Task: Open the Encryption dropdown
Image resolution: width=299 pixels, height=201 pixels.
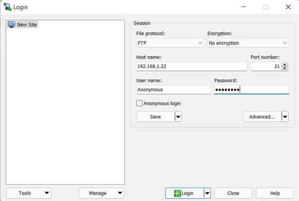Action: [x=248, y=43]
